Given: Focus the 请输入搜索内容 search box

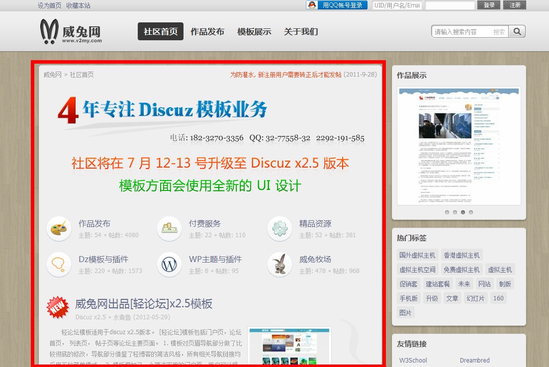Looking at the screenshot, I should (x=469, y=31).
